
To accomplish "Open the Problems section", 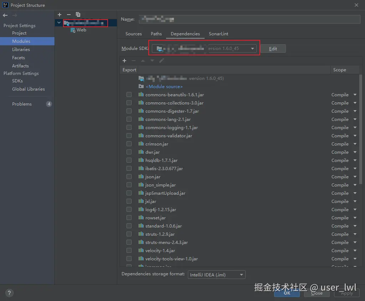I will coord(22,104).
